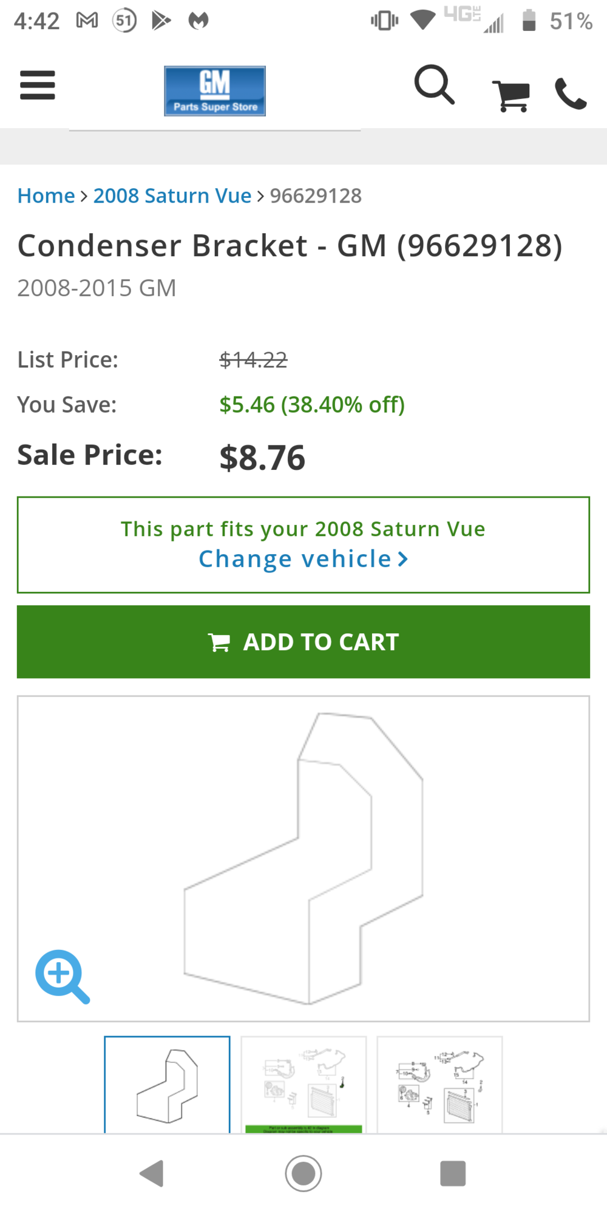Screen dimensions: 607x1214
Task: Add the Condenser Bracket to cart
Action: tap(303, 642)
